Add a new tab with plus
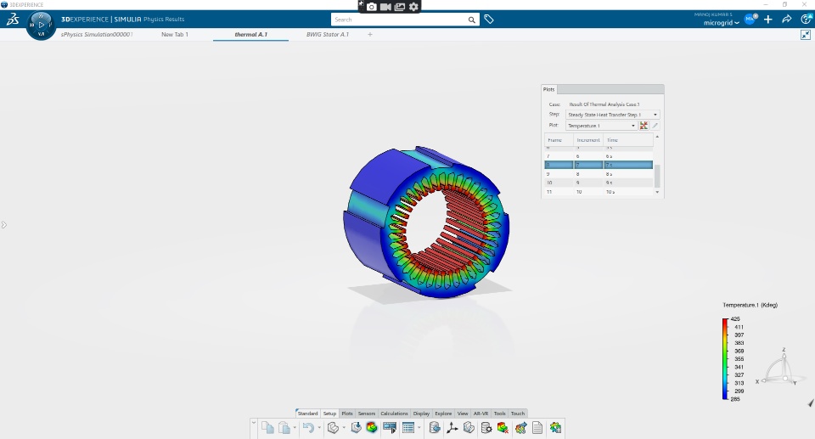This screenshot has width=815, height=439. [370, 34]
